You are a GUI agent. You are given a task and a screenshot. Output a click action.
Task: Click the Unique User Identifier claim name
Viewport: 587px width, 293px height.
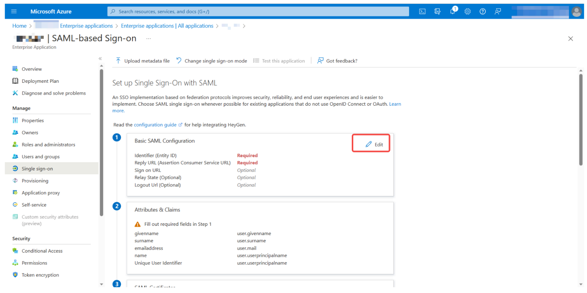[x=158, y=263]
